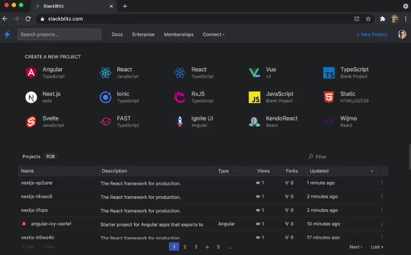Pick the RxJS TypeScript template icon
411x255 pixels.
tap(180, 97)
